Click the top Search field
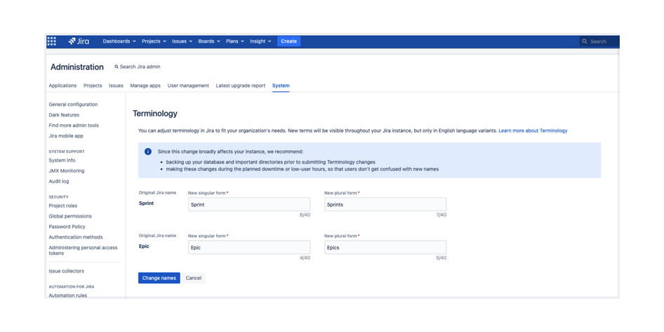 [x=599, y=41]
